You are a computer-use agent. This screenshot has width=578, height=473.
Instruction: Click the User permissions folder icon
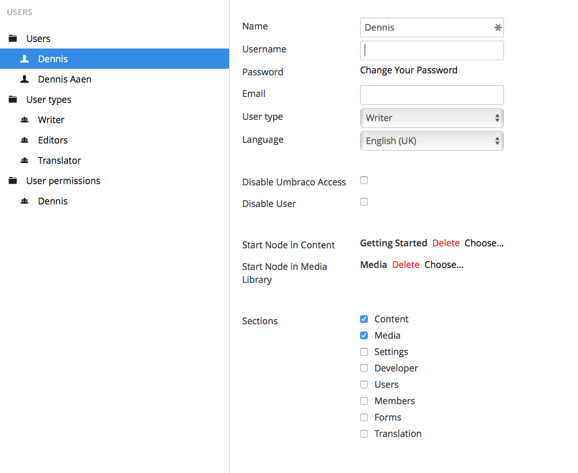click(12, 181)
